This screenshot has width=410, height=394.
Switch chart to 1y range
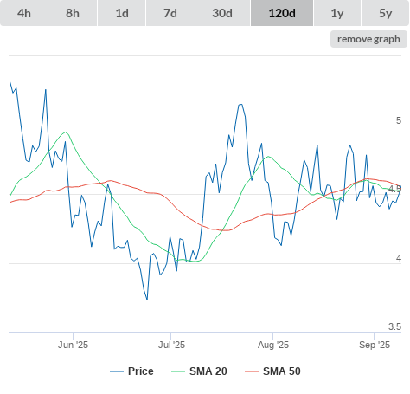pyautogui.click(x=337, y=13)
